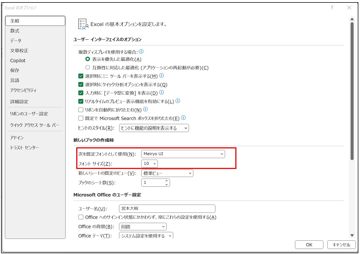Open the Copilot category
Screen dimensions: 360x254
pos(35,60)
